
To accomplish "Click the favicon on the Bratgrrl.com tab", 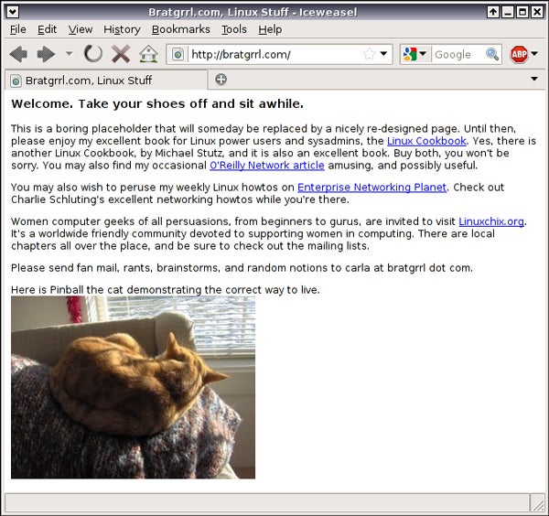I will tap(16, 81).
